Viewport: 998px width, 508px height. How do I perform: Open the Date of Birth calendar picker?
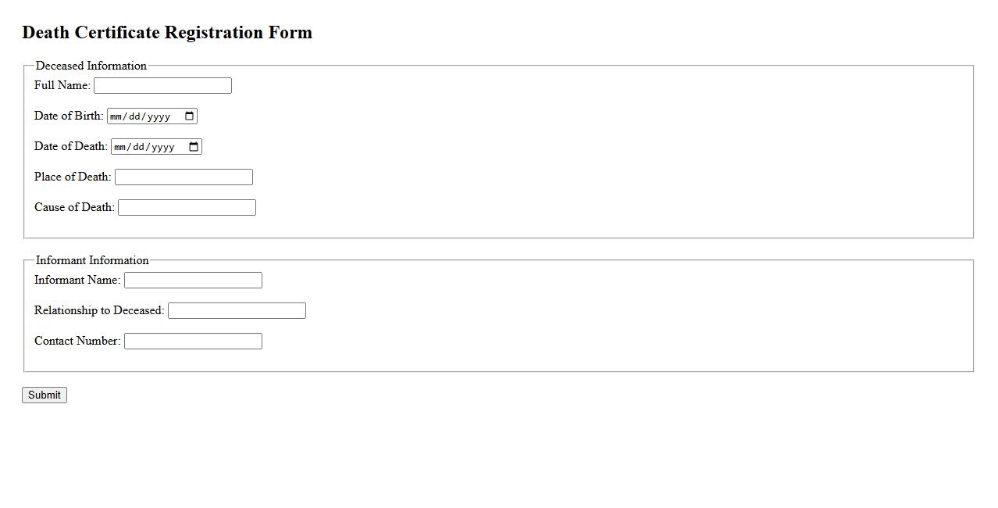189,116
